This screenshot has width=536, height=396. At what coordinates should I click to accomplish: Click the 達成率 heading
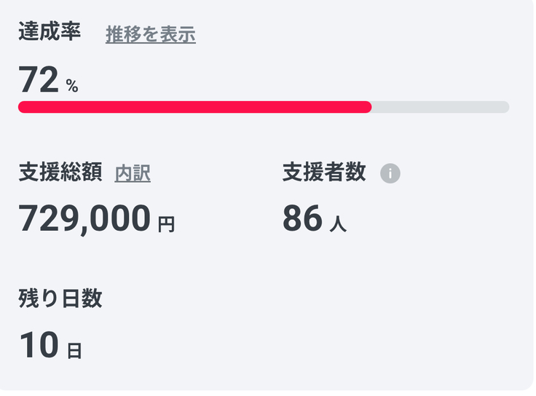[x=50, y=33]
